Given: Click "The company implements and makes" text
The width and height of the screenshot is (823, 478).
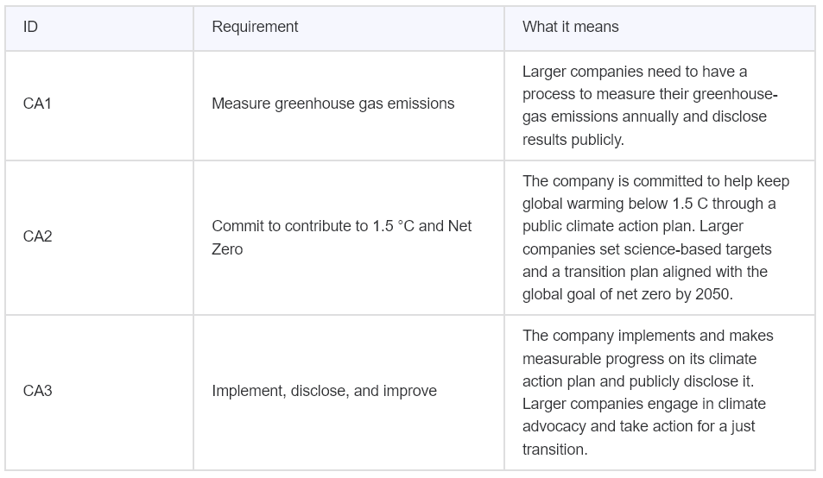Looking at the screenshot, I should click(x=648, y=336).
